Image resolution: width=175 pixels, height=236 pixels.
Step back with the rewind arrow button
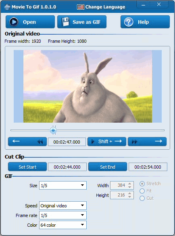(27, 142)
